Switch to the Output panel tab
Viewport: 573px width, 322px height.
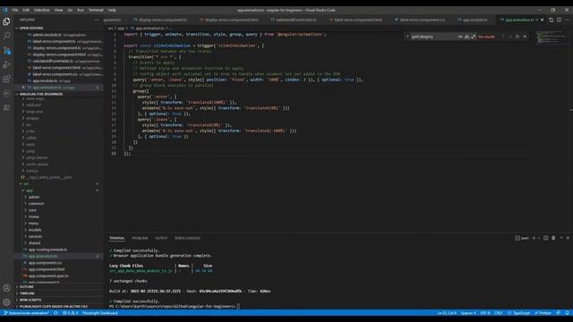(161, 238)
